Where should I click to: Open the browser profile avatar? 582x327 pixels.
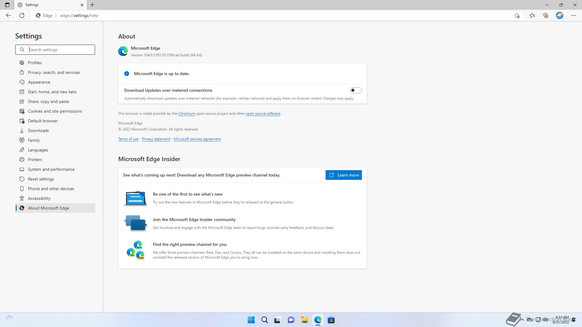(x=560, y=15)
